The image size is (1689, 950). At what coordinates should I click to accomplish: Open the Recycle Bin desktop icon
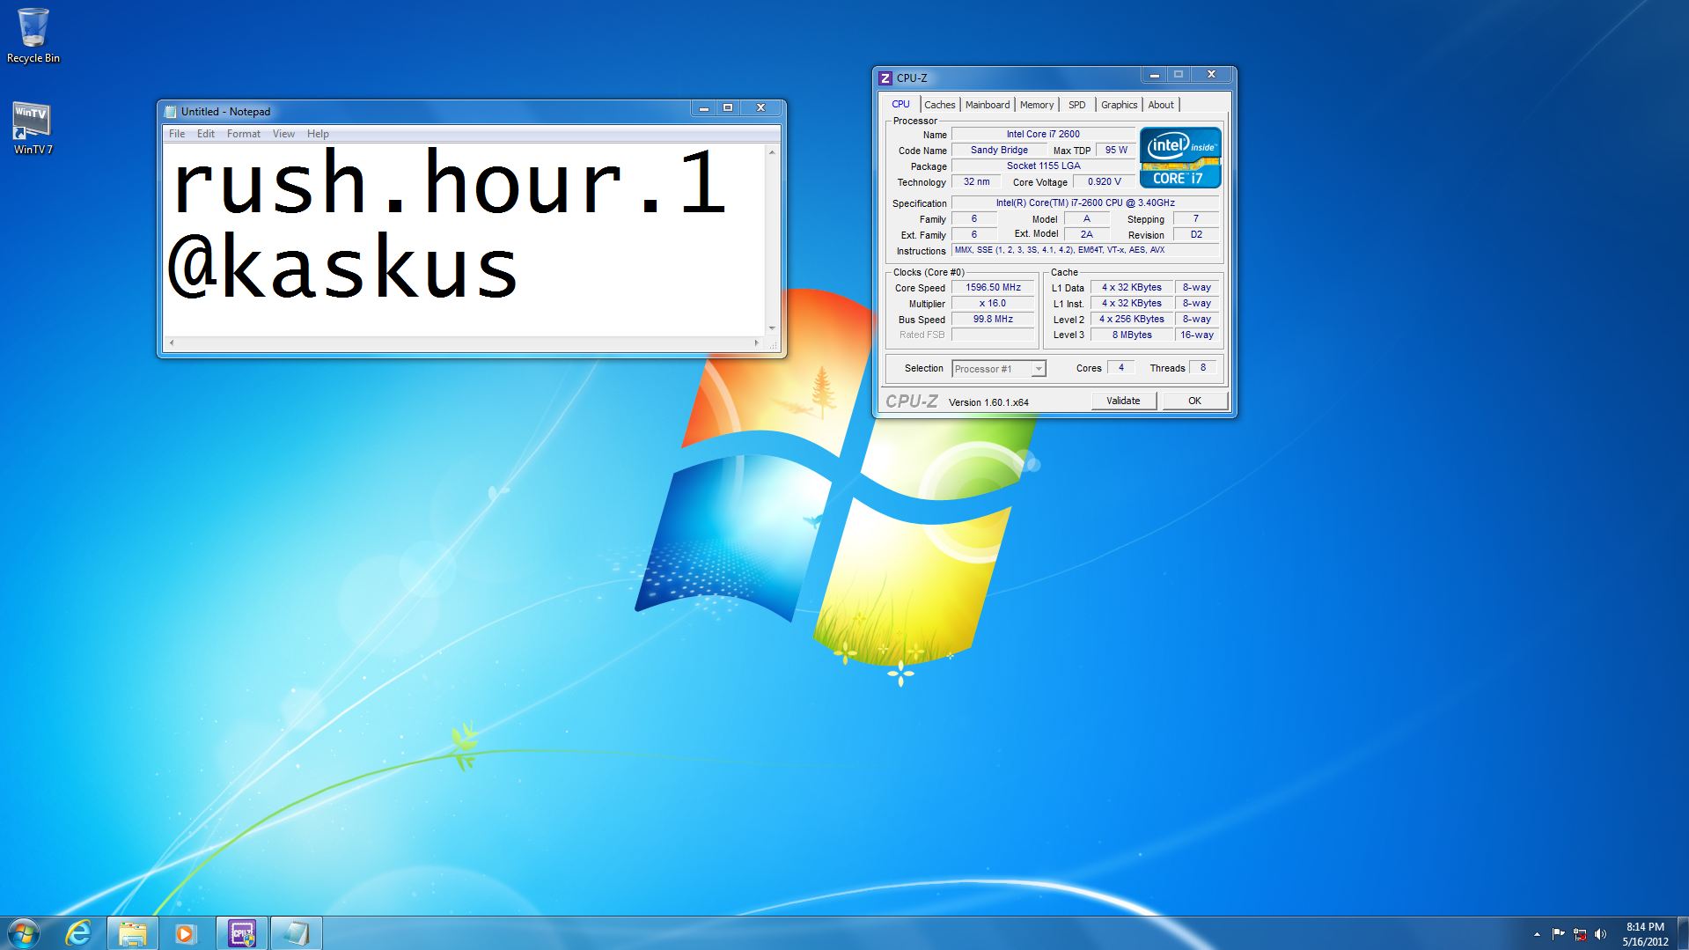tap(33, 35)
